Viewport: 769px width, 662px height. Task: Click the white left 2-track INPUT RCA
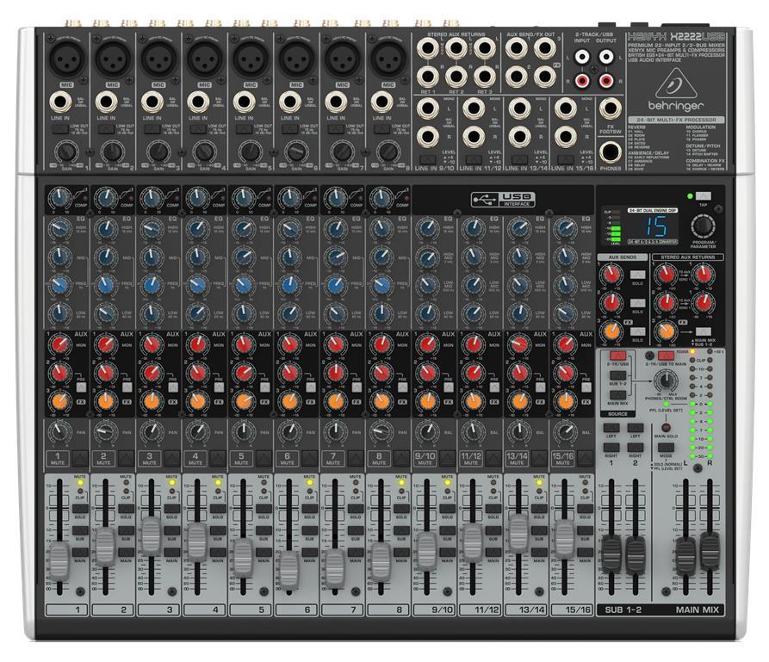[x=582, y=57]
